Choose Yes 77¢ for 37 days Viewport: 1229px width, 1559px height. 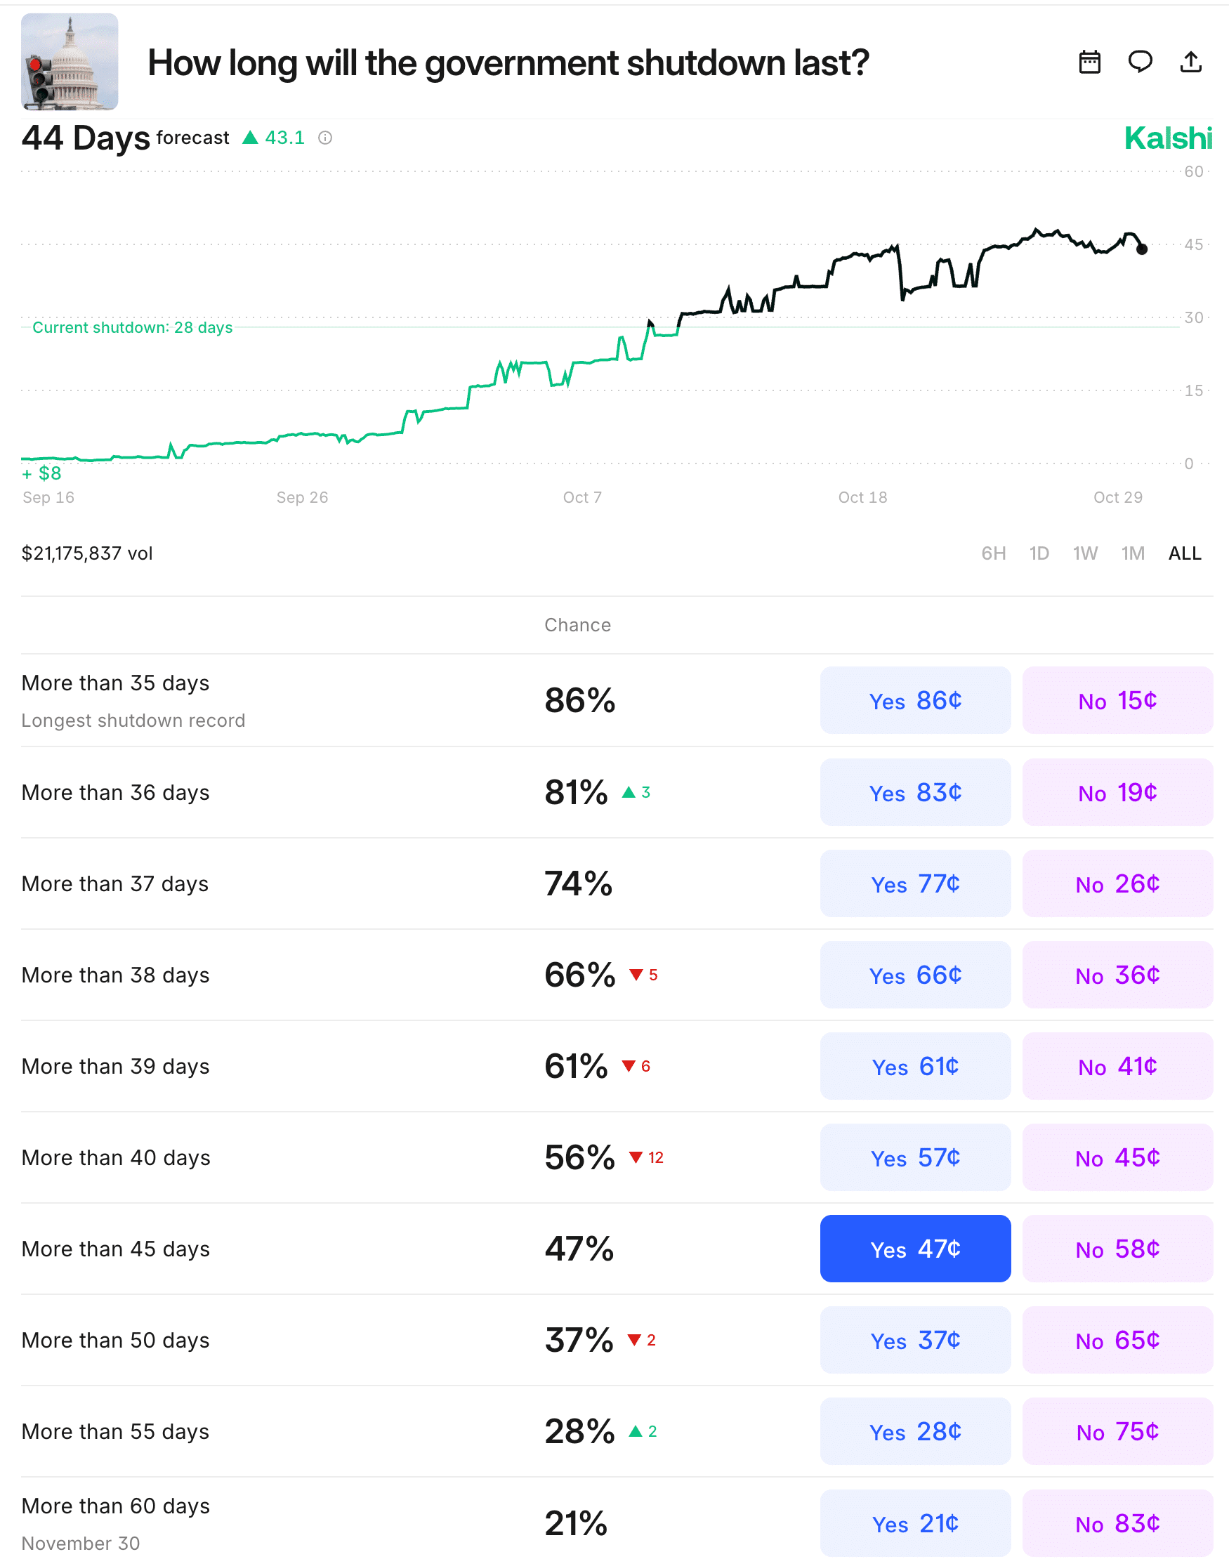coord(914,883)
